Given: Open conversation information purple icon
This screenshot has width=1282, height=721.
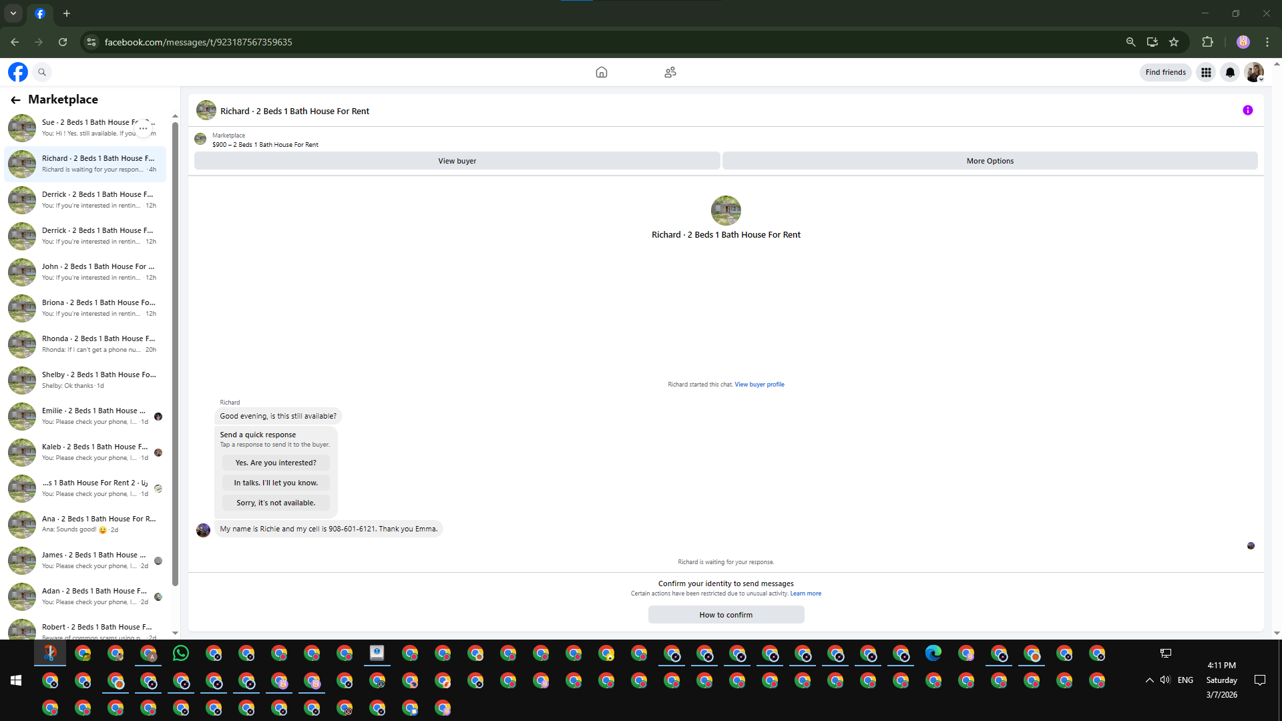Looking at the screenshot, I should pos(1247,110).
